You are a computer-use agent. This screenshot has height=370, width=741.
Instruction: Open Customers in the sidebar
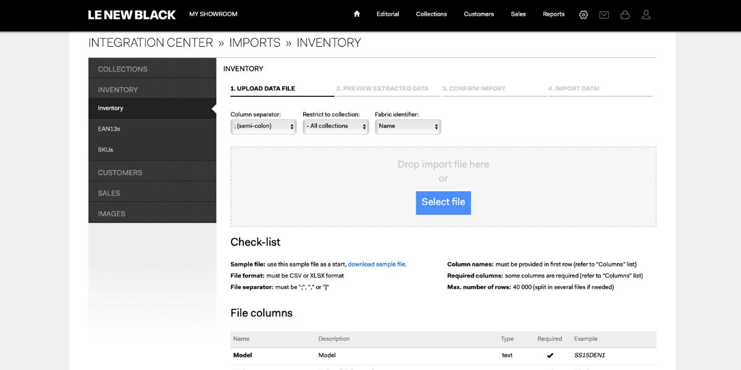[152, 171]
